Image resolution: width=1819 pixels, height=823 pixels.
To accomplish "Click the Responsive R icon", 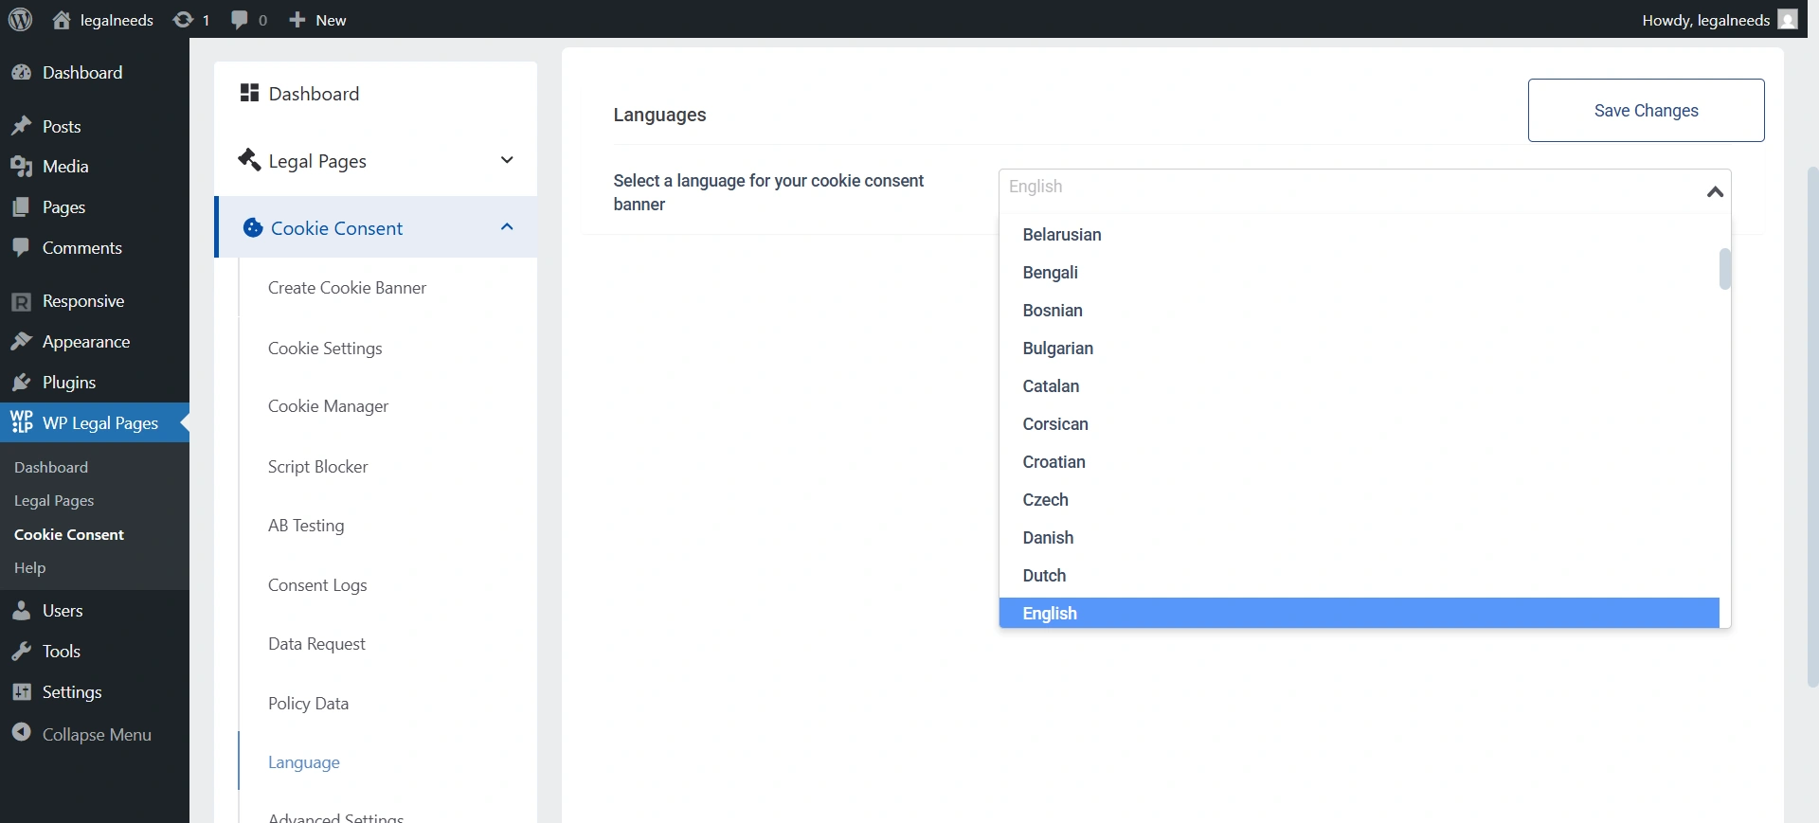I will click(x=21, y=301).
